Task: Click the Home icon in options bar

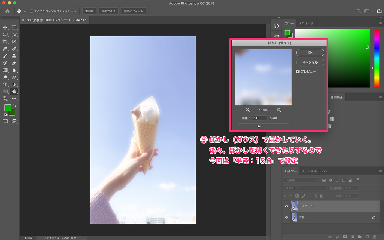Action: 7,11
